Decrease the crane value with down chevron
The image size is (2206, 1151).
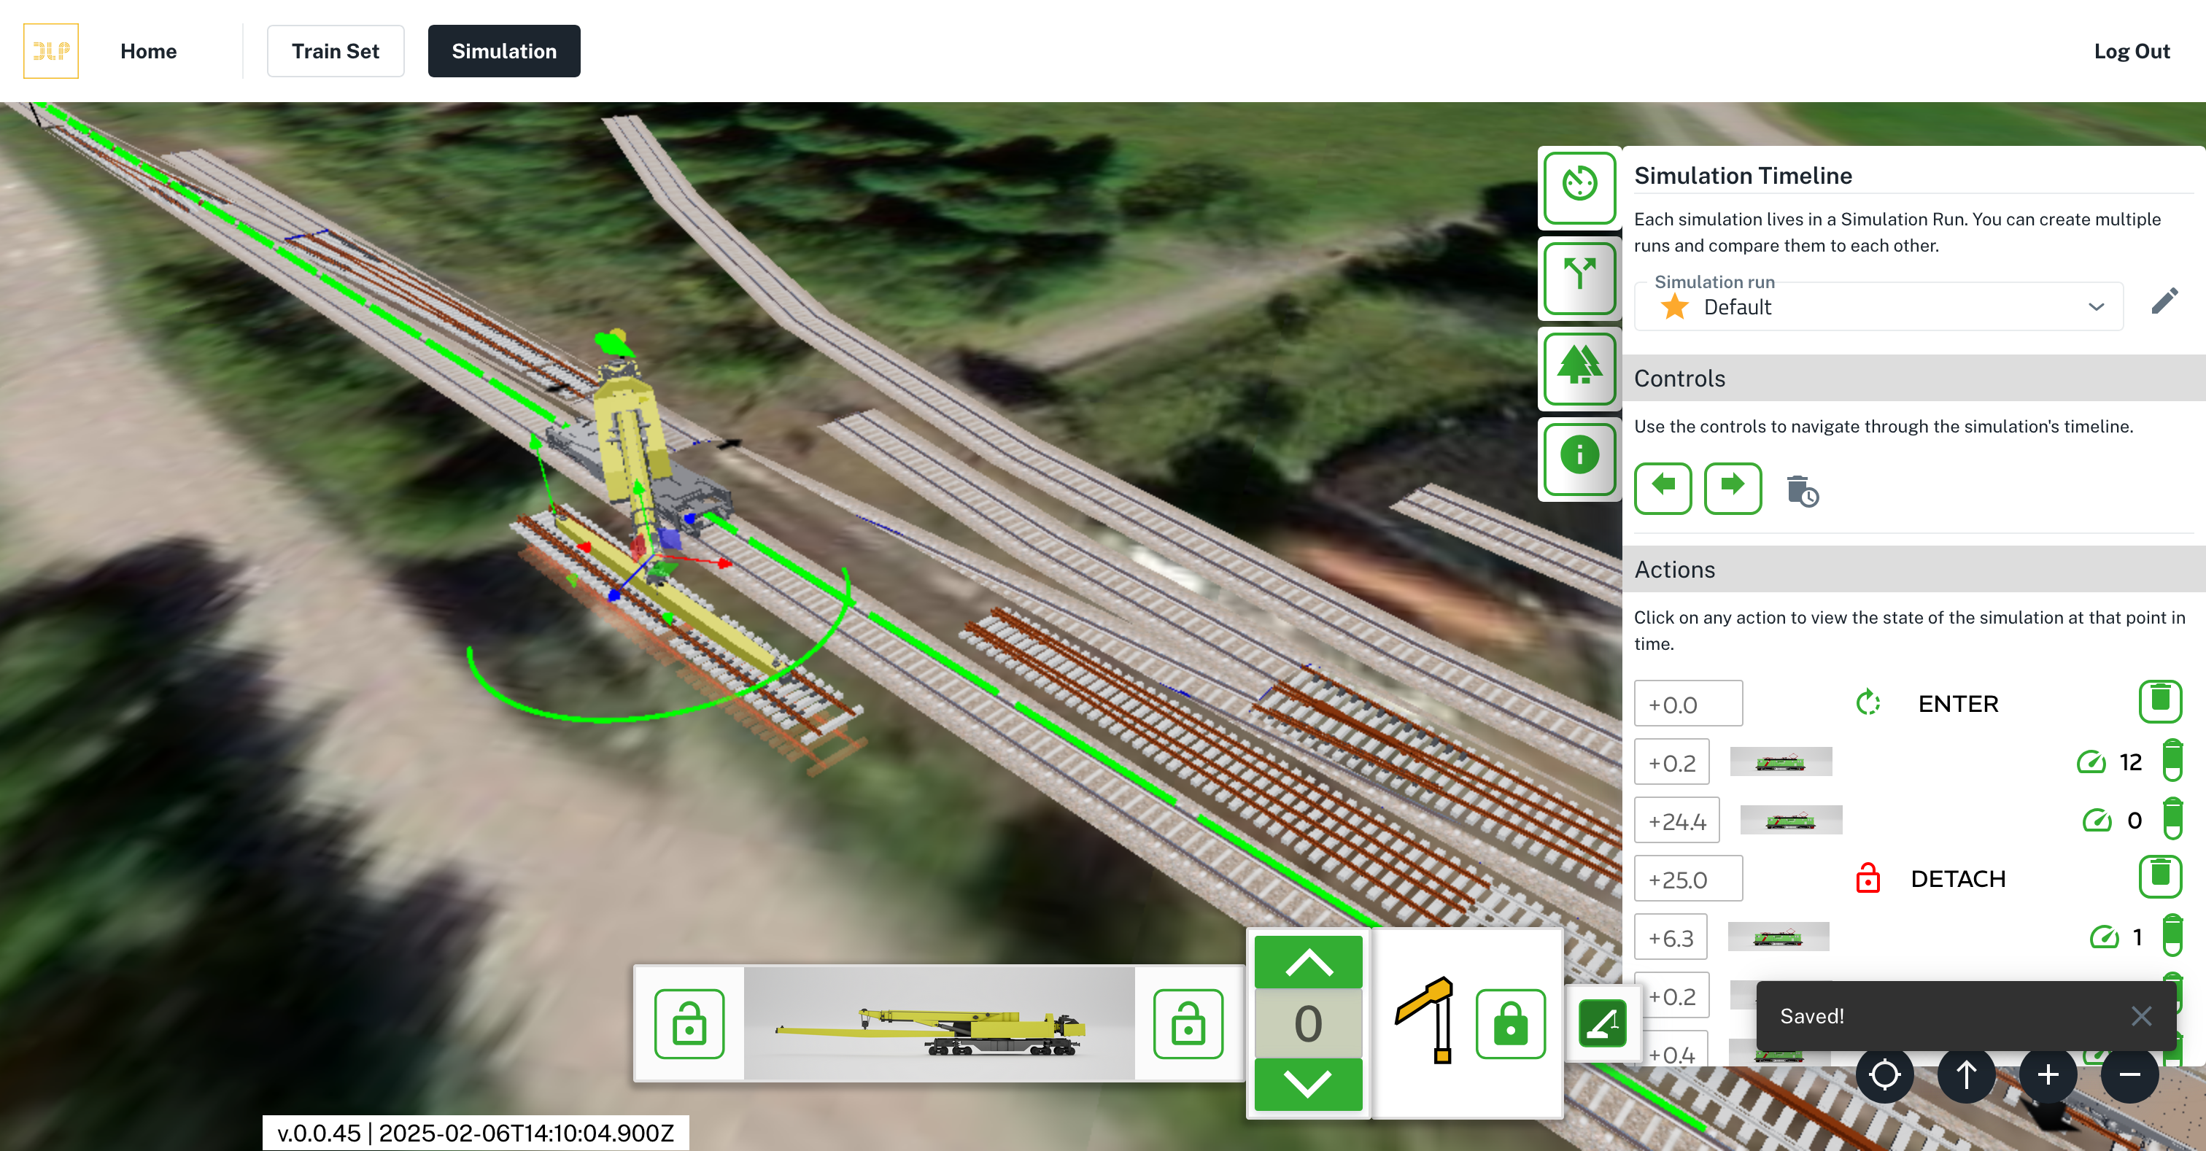(1308, 1084)
